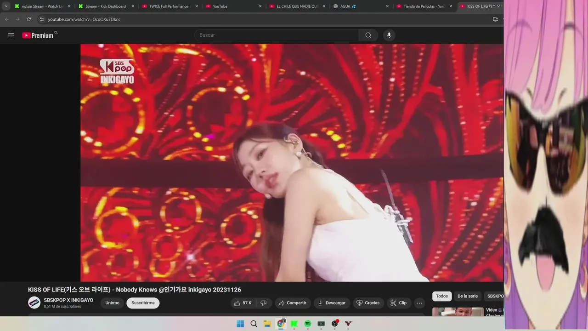Go forward in browser history

[17, 19]
